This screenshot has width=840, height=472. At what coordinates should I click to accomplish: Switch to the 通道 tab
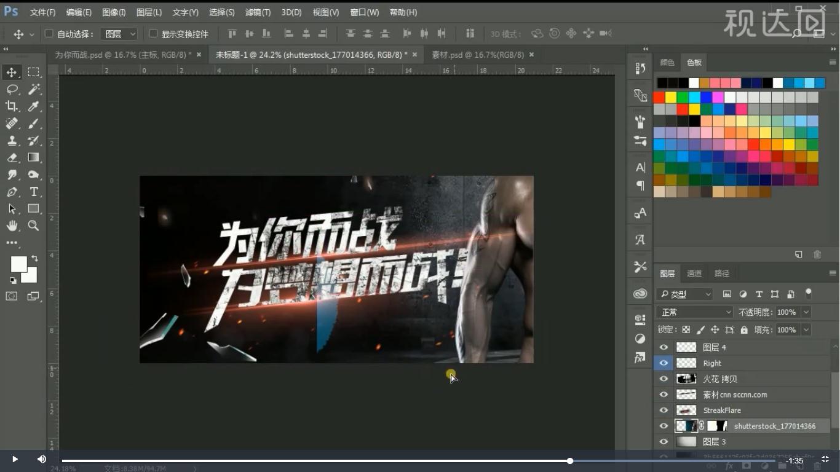tap(694, 273)
